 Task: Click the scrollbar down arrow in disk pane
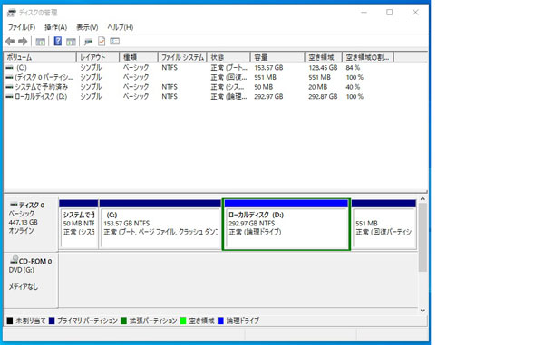[x=423, y=311]
